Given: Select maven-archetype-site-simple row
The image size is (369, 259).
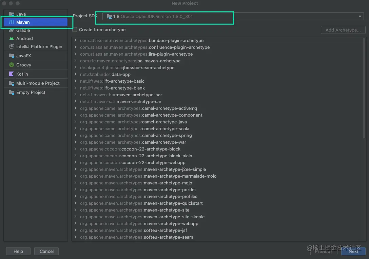Looking at the screenshot, I should click(216, 217).
